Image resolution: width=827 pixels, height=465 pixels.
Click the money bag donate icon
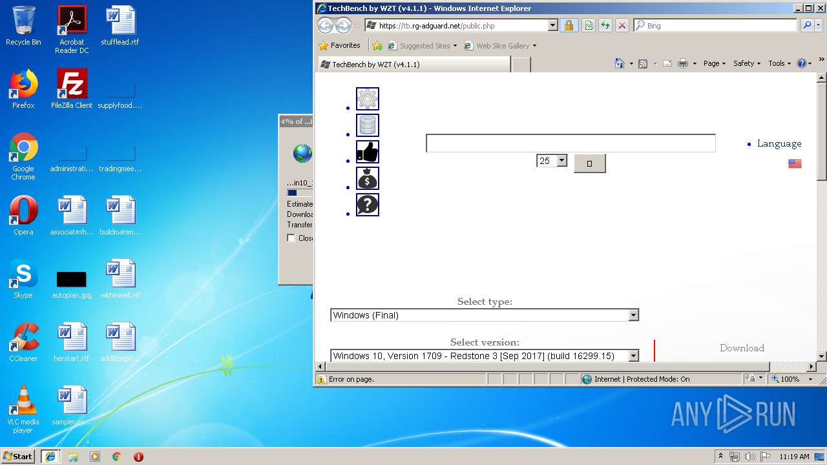[x=368, y=178]
